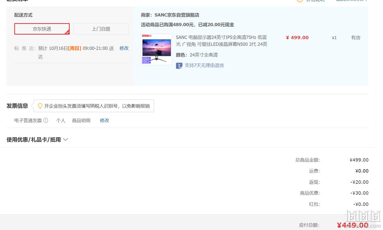Choose 上门自提 pickup option
The width and height of the screenshot is (383, 230).
(101, 29)
